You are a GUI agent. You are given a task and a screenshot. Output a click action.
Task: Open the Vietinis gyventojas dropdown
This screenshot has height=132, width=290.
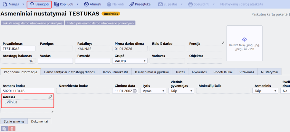tap(181, 91)
